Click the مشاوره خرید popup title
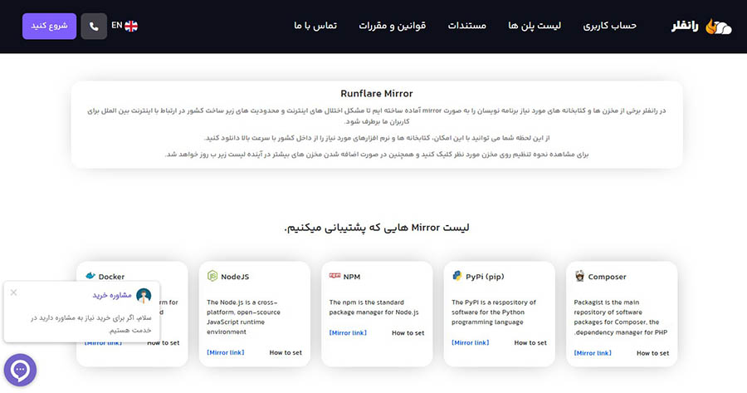Viewport: 747px width, 393px height. (x=112, y=295)
